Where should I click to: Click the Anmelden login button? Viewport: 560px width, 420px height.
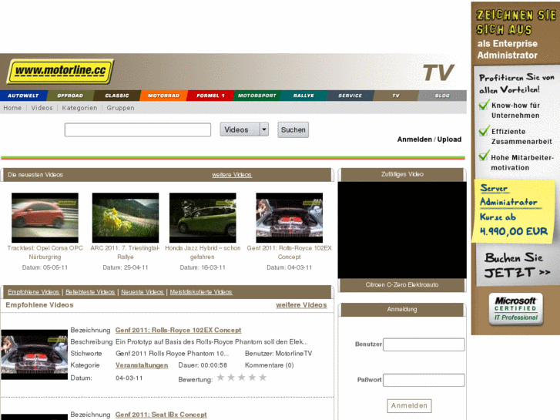[x=409, y=405]
